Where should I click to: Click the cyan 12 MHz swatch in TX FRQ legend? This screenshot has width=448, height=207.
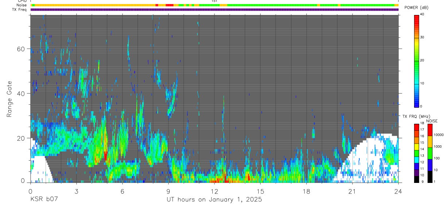tap(417, 160)
